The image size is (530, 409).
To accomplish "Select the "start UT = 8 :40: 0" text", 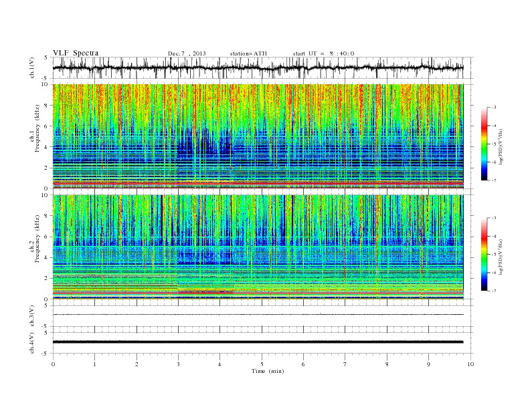I will pos(323,53).
